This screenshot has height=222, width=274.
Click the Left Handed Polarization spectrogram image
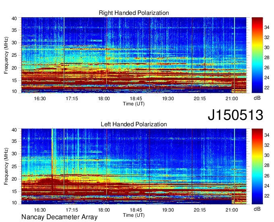134,166
